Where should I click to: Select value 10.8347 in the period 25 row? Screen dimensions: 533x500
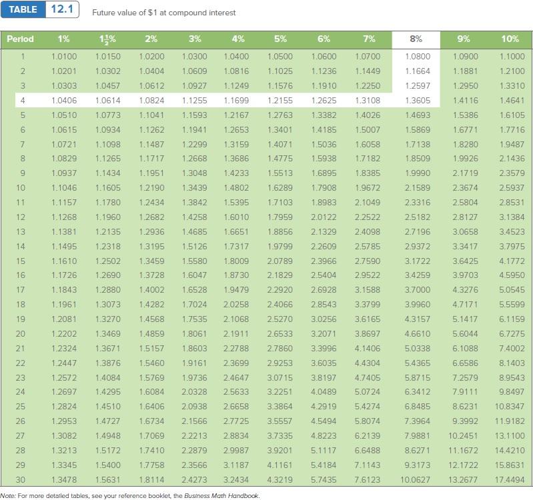pyautogui.click(x=510, y=407)
